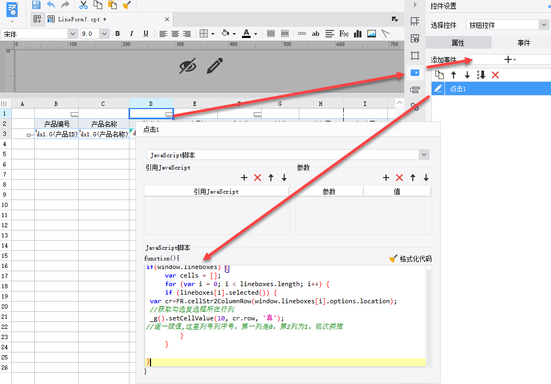
Task: Expand fill color dropdown arrow
Action: point(234,34)
